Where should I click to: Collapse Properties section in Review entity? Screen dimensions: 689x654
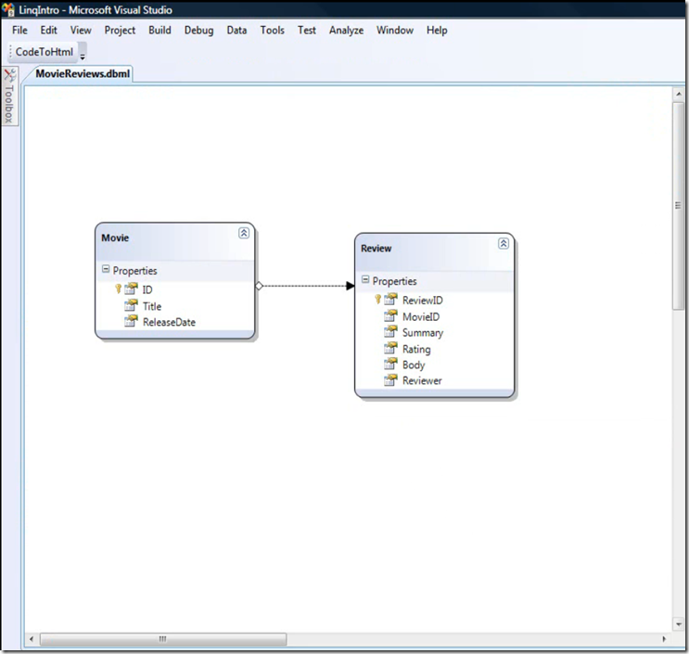(x=365, y=279)
